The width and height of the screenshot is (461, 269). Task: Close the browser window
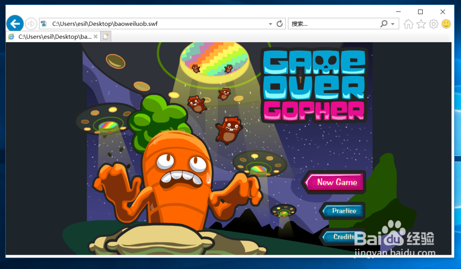coord(443,12)
